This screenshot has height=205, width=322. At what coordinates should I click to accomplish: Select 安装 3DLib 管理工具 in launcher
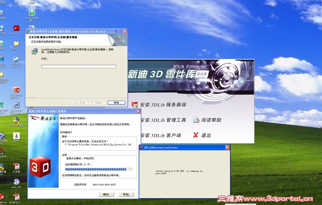[164, 120]
